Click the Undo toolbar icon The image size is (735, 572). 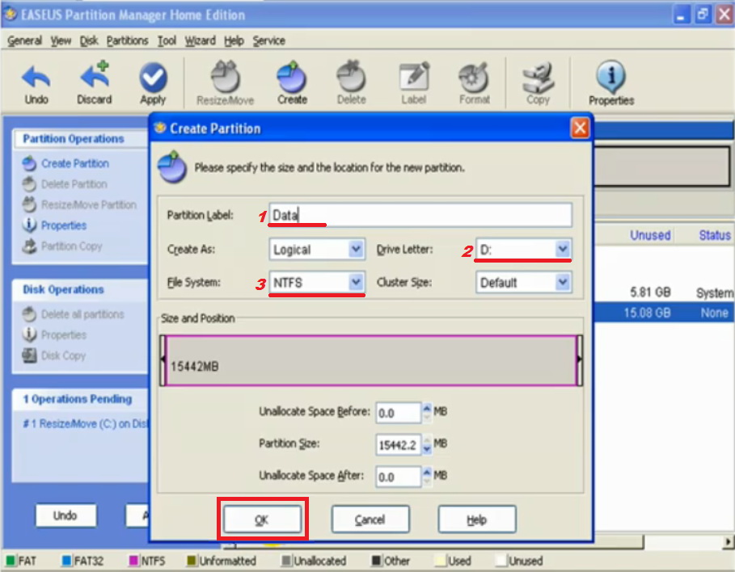point(36,77)
